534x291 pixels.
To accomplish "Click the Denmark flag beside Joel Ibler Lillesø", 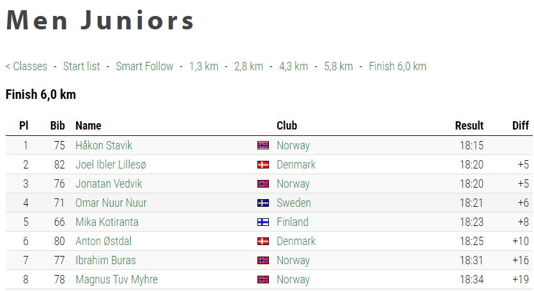I will coord(263,165).
